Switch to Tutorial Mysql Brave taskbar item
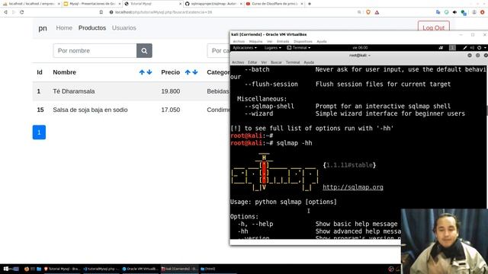The height and width of the screenshot is (274, 488). 62,269
